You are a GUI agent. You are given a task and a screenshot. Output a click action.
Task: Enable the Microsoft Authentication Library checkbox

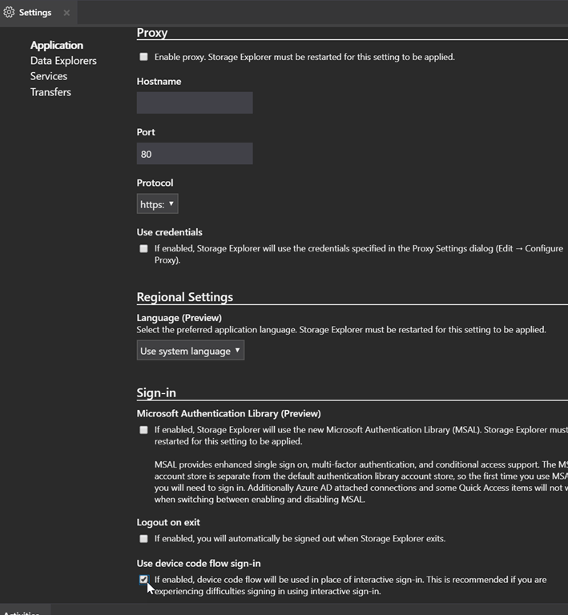[144, 430]
